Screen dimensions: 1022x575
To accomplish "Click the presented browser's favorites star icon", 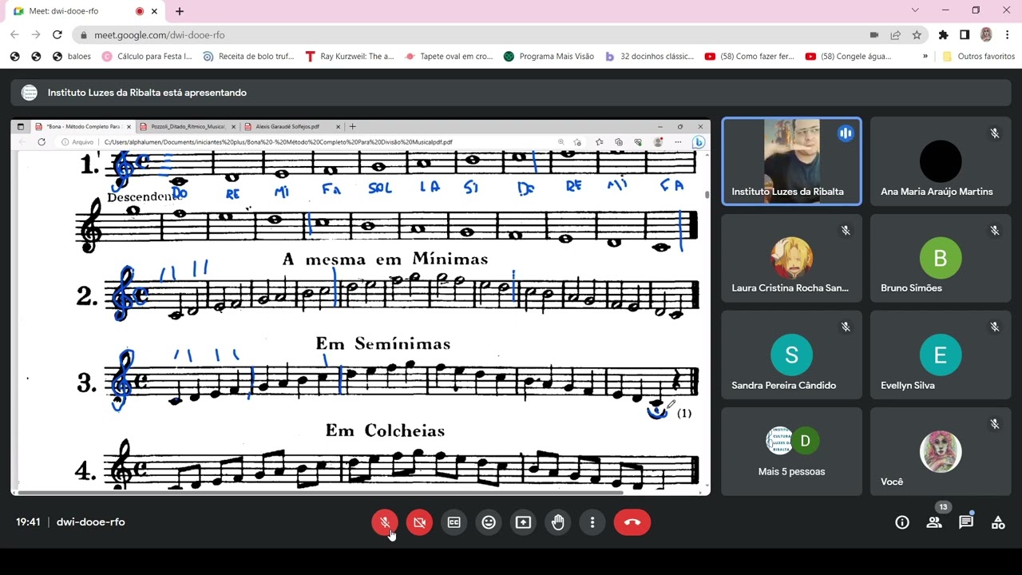I will (x=599, y=142).
